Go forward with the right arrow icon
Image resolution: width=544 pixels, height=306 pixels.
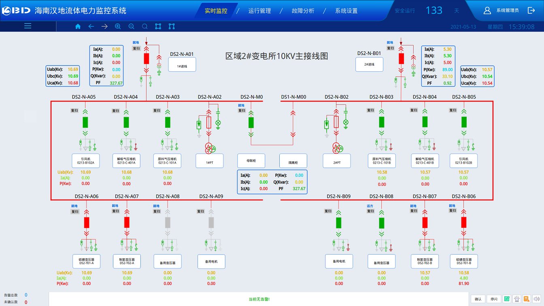(104, 26)
